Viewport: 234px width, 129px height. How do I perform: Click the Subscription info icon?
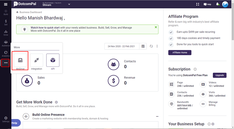(x=195, y=69)
